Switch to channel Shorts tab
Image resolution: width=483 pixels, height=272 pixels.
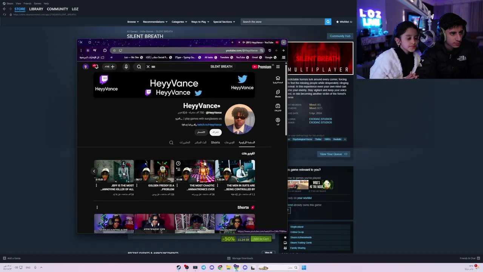(215, 142)
